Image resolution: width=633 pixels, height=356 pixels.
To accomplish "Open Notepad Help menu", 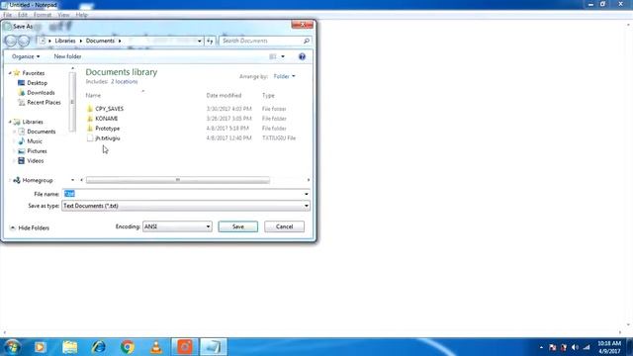I will (81, 15).
